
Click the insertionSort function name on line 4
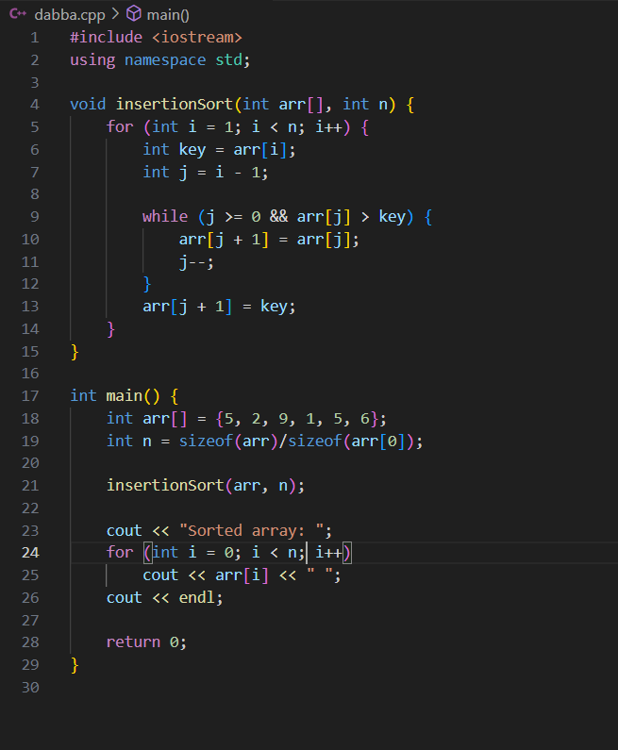point(175,105)
